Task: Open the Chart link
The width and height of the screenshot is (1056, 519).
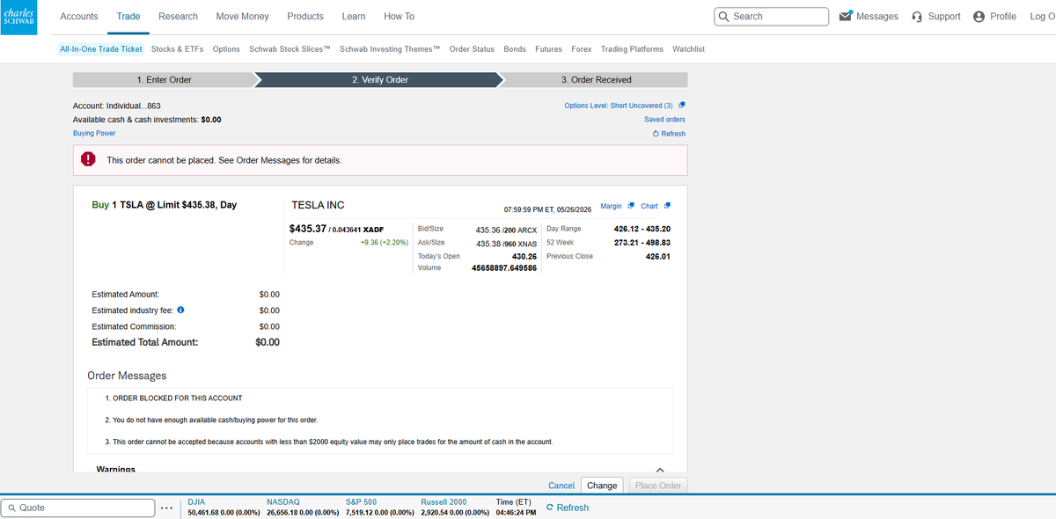Action: (x=649, y=206)
